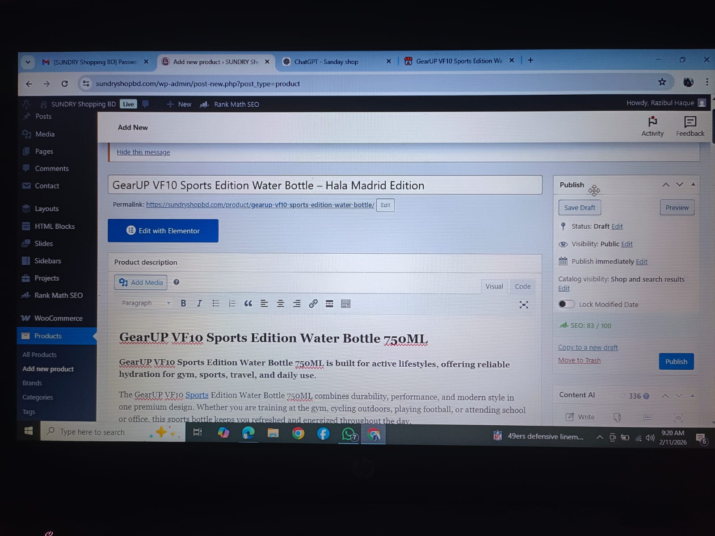The width and height of the screenshot is (715, 536).
Task: Enable Lock Modified Date
Action: [x=566, y=304]
